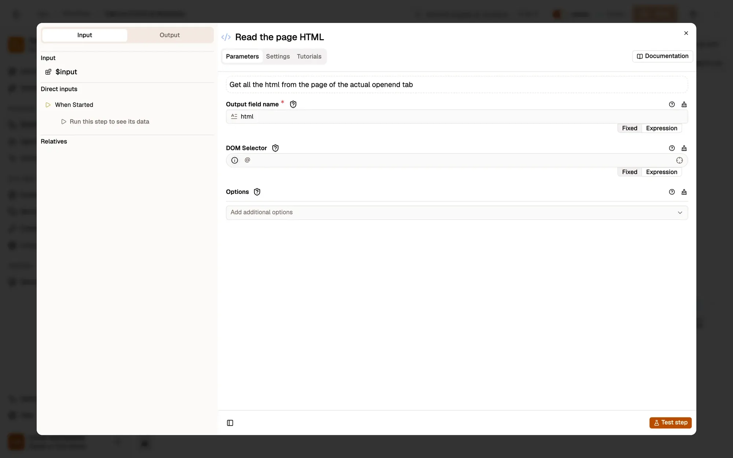
Task: Close the Read the page HTML dialog
Action: 686,33
